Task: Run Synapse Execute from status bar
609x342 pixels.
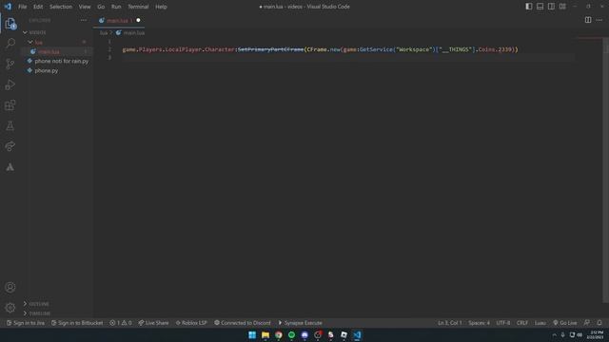Action: pyautogui.click(x=300, y=323)
